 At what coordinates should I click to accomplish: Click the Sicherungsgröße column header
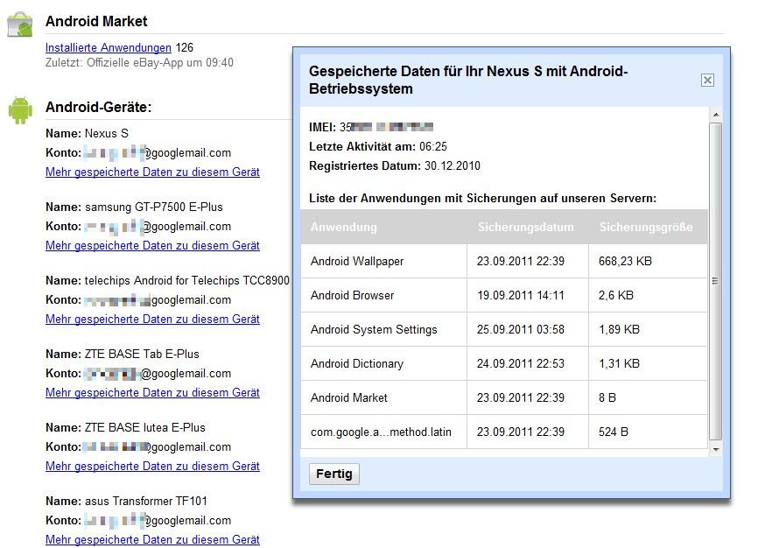646,227
